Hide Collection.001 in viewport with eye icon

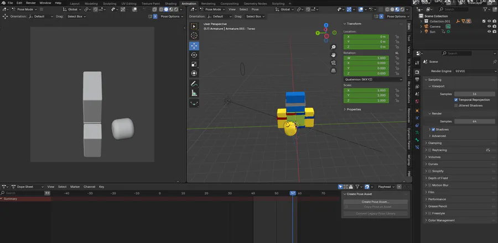pyautogui.click(x=489, y=21)
